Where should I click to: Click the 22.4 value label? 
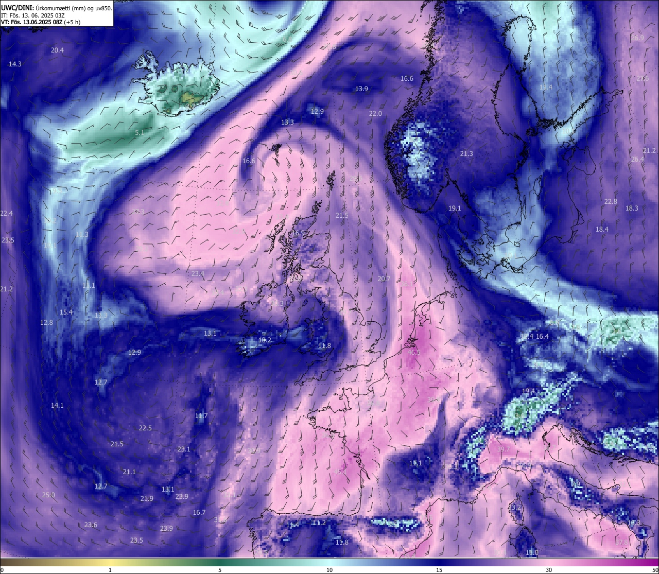pyautogui.click(x=7, y=214)
